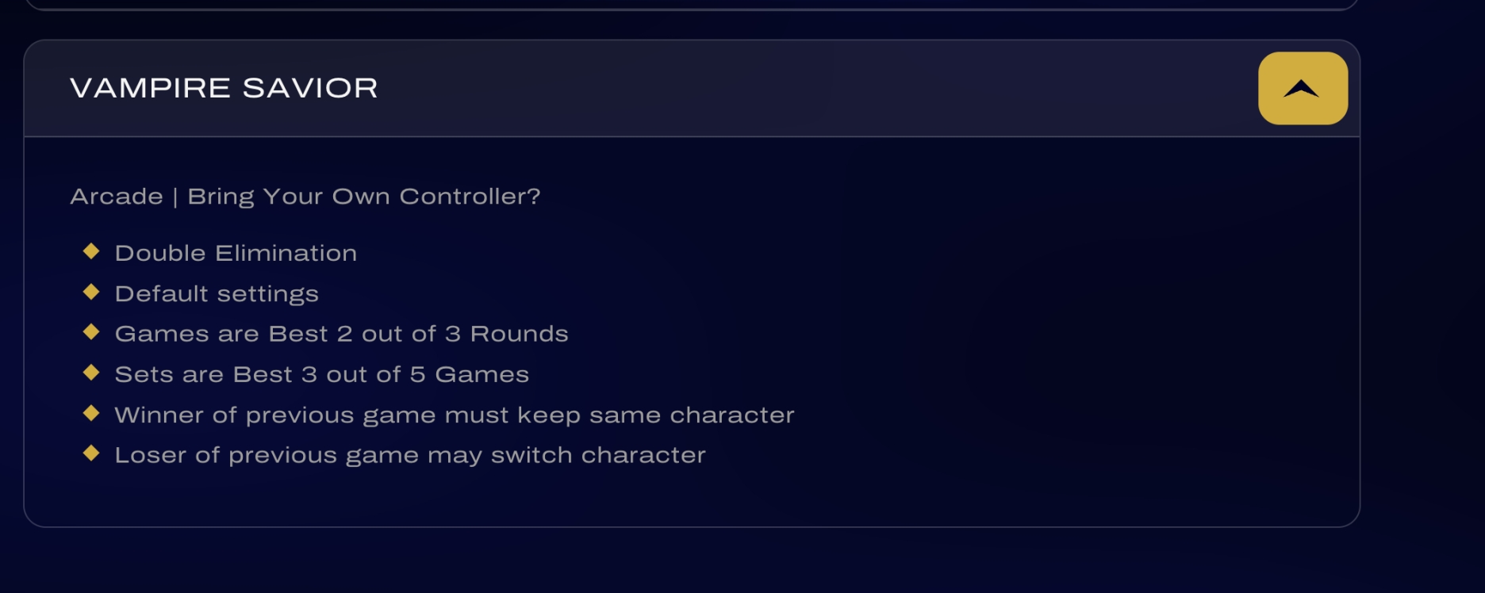Click the Sets are Best 3 out of 5 Games line

(321, 374)
